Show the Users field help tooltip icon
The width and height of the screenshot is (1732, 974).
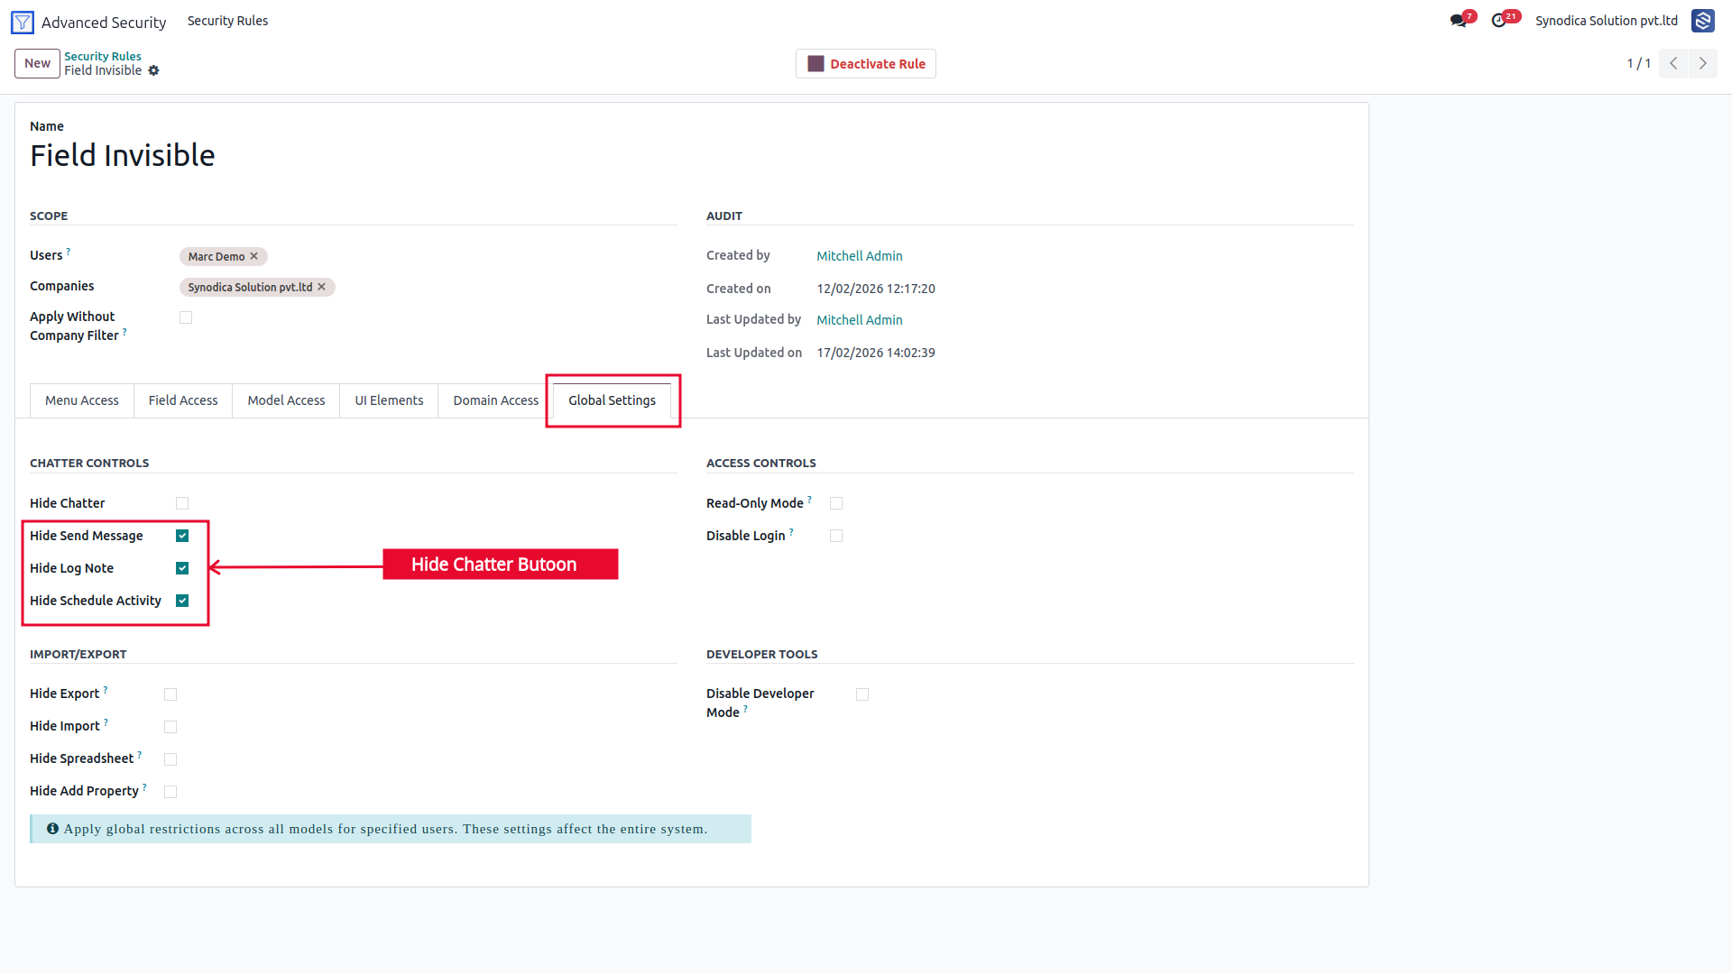[69, 252]
